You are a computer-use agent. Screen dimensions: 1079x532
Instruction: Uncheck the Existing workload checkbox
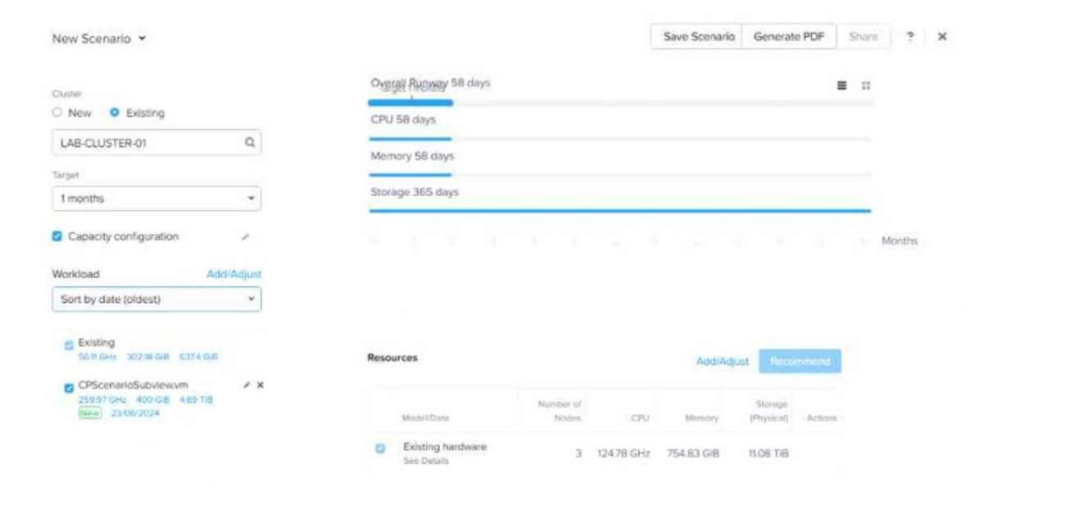(69, 346)
